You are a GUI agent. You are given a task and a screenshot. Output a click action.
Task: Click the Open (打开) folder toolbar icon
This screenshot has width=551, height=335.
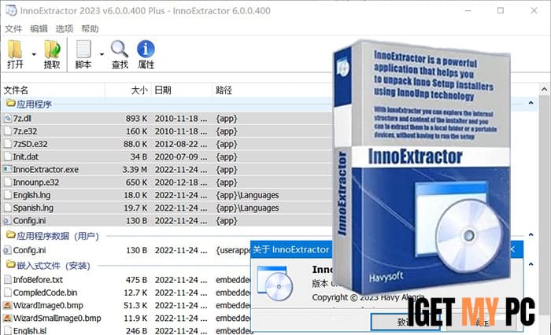(x=15, y=50)
